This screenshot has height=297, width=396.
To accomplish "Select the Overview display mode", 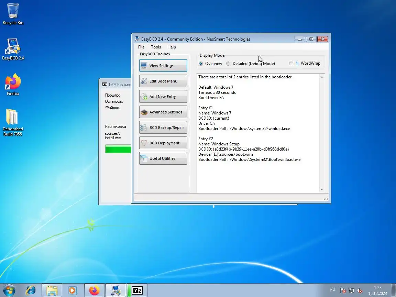I will (201, 64).
